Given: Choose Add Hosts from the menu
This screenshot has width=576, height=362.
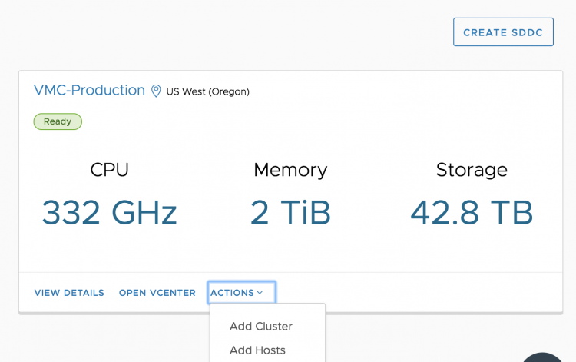Looking at the screenshot, I should [257, 350].
